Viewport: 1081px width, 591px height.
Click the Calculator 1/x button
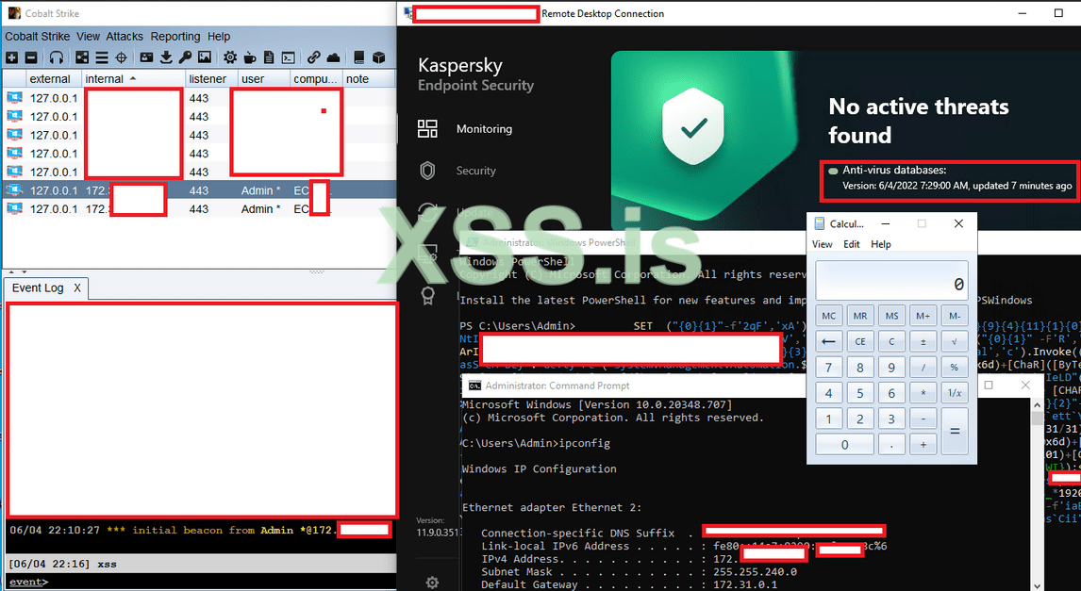(x=955, y=393)
